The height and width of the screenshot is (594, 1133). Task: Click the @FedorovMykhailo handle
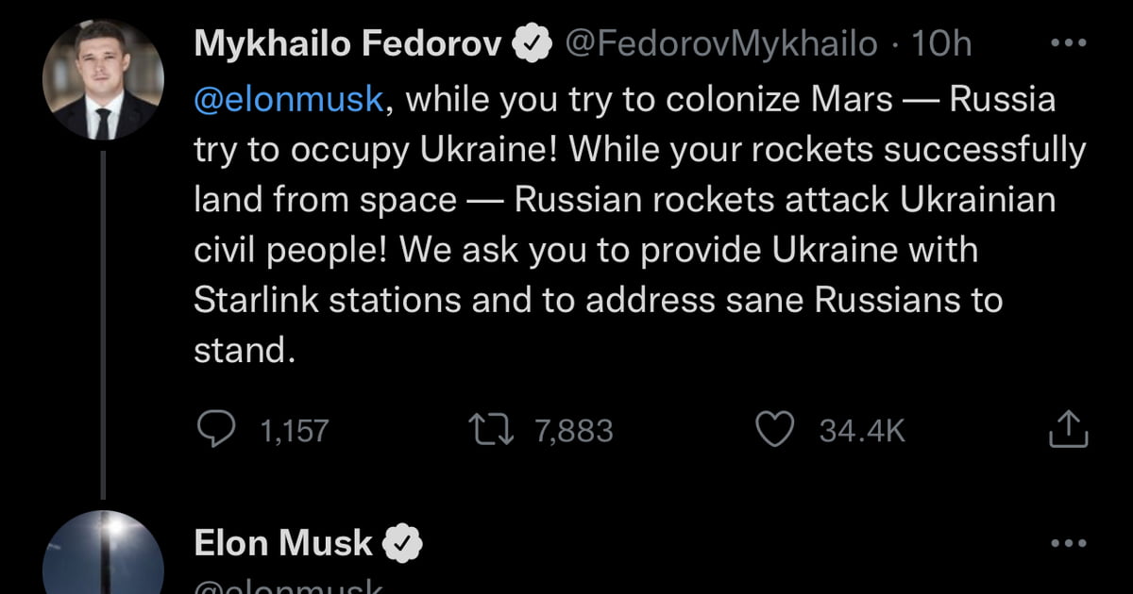pyautogui.click(x=722, y=43)
